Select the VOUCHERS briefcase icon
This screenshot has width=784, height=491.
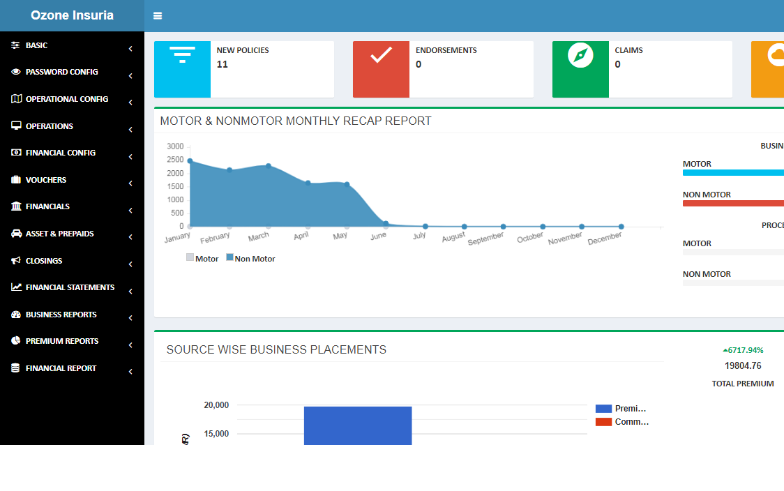click(15, 180)
